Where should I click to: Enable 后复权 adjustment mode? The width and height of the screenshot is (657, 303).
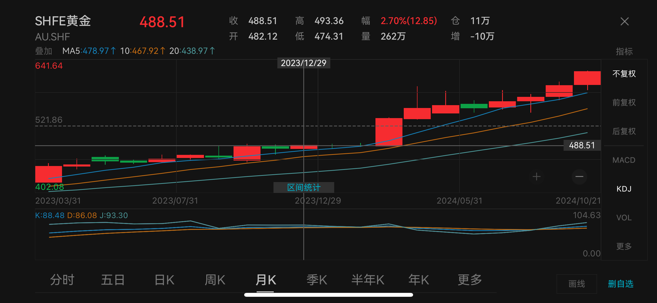[624, 131]
